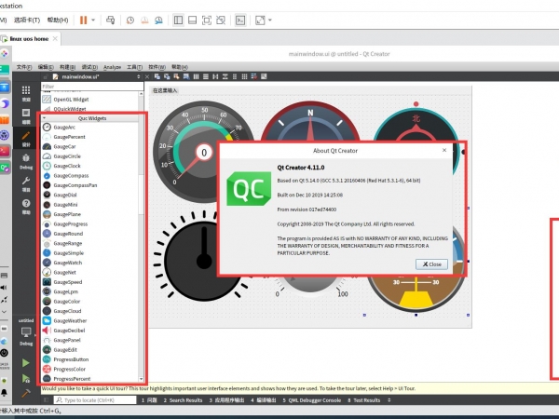
Task: Open the pause button dropdown arrow
Action: click(x=95, y=19)
